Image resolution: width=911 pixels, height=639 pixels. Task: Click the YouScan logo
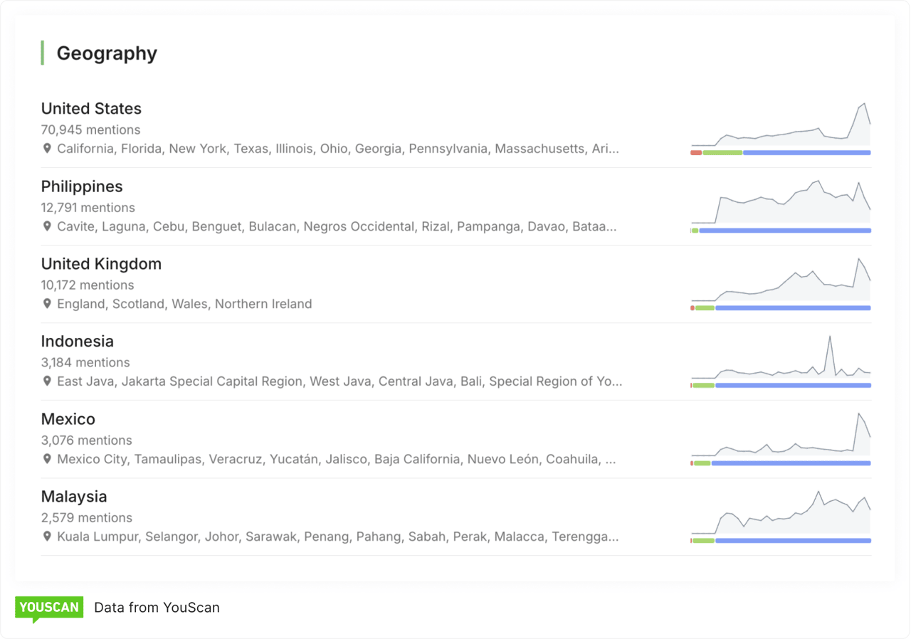[49, 608]
